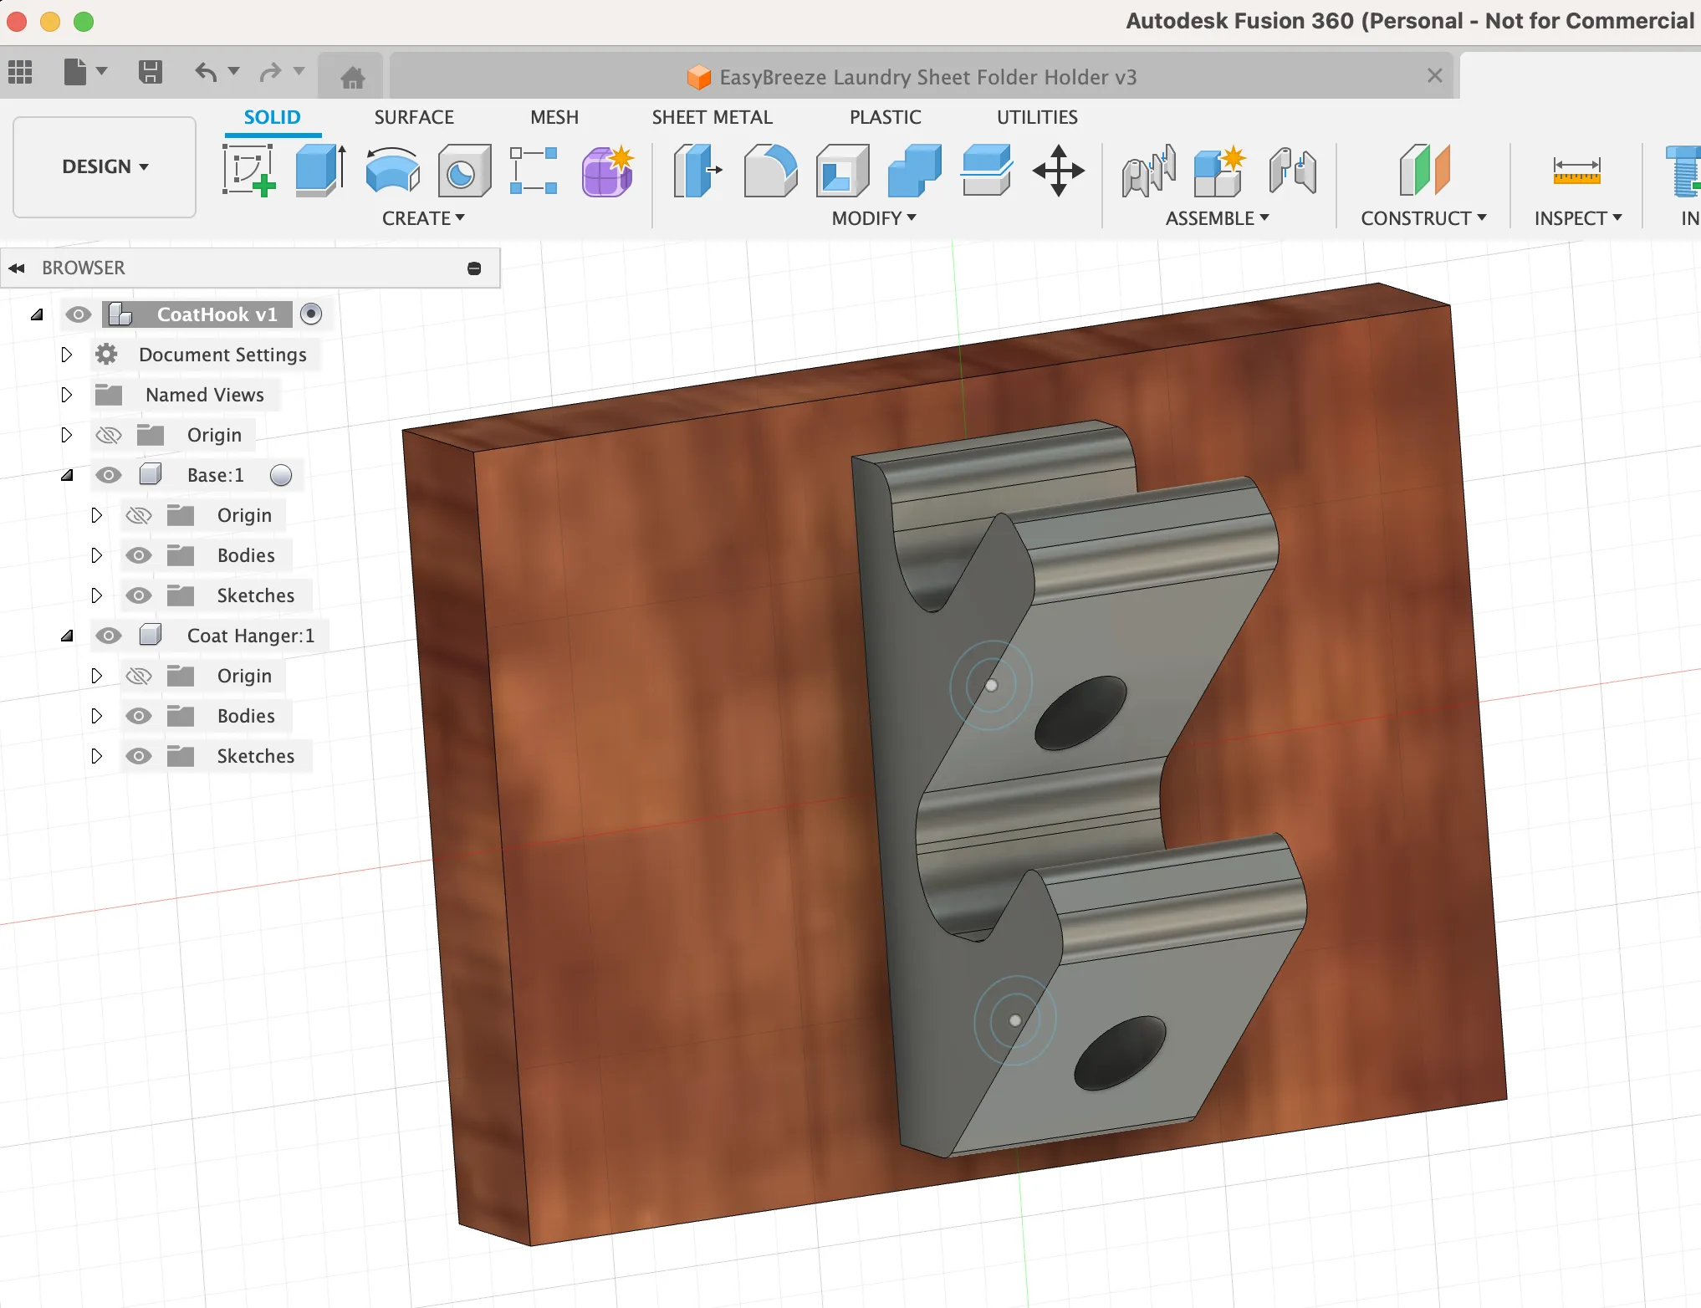The height and width of the screenshot is (1308, 1701).
Task: Click the Move/Copy arrows icon
Action: click(x=1058, y=170)
